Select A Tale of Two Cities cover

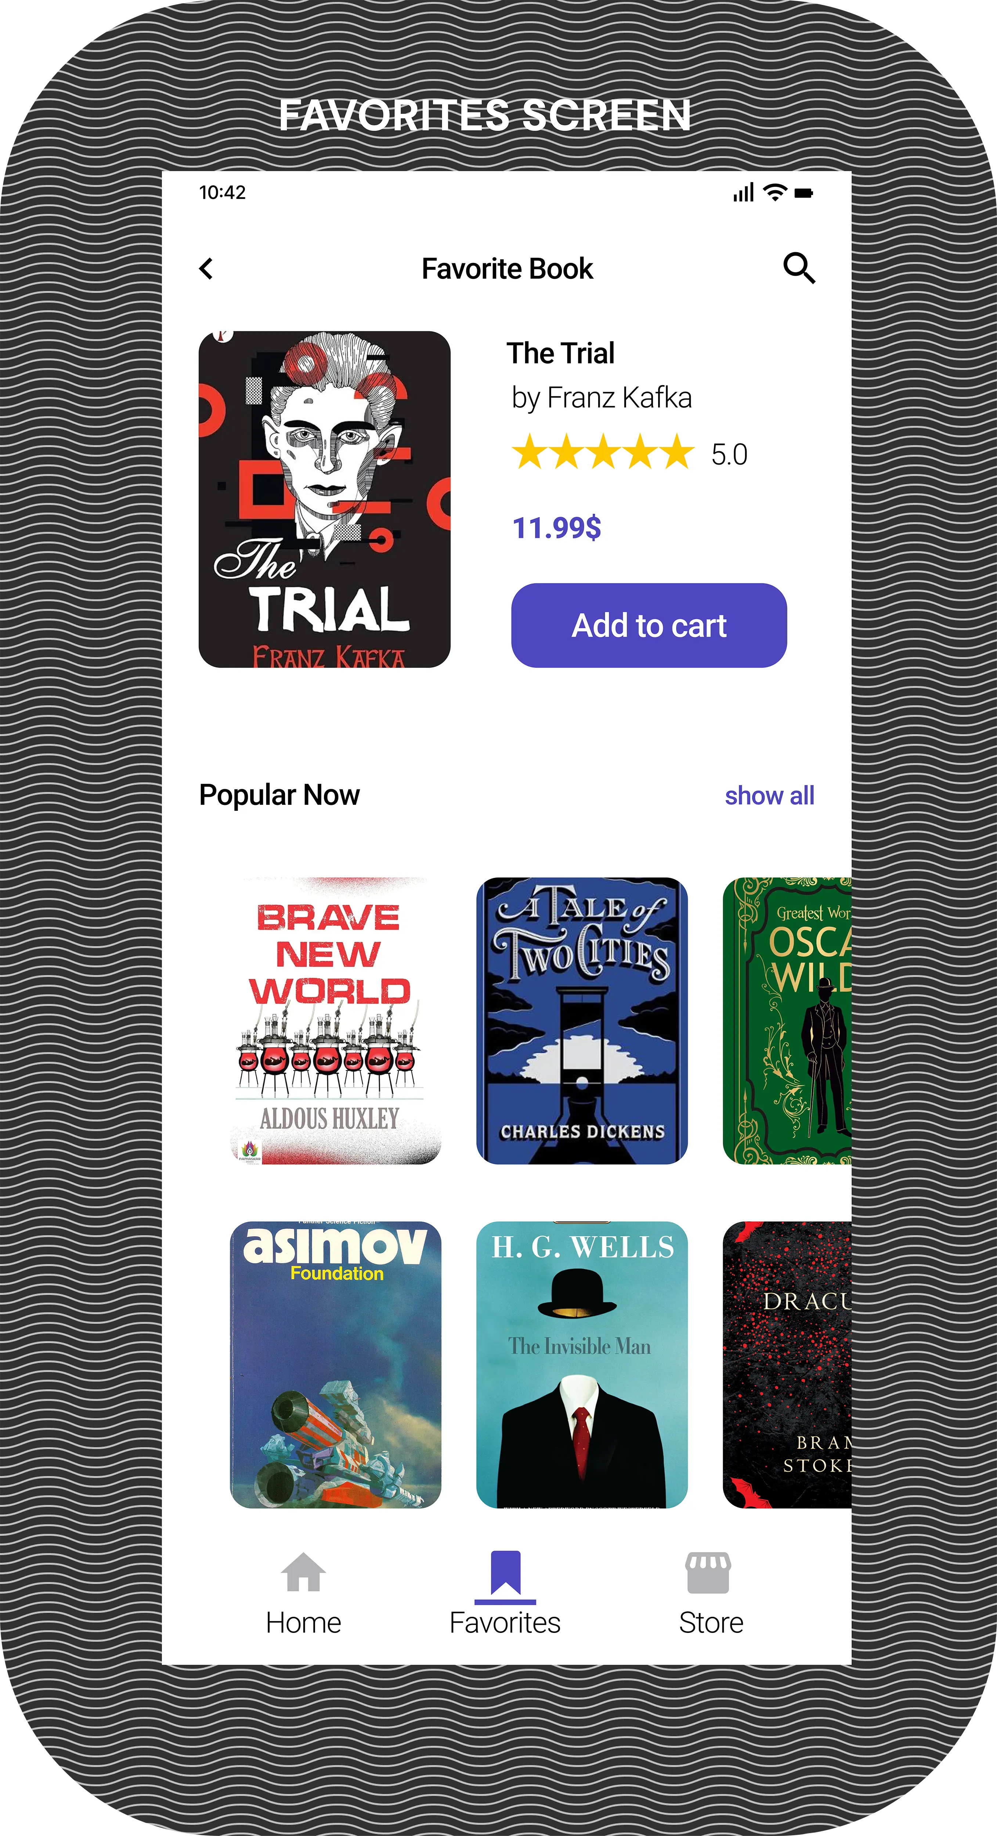[x=582, y=1021]
